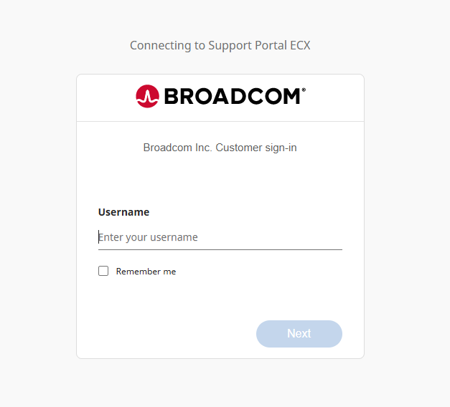The height and width of the screenshot is (407, 450).
Task: Click the text cursor in the username field
Action: pyautogui.click(x=99, y=237)
